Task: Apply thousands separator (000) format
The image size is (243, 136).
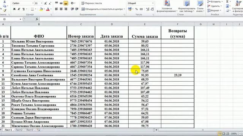Action: (141, 9)
